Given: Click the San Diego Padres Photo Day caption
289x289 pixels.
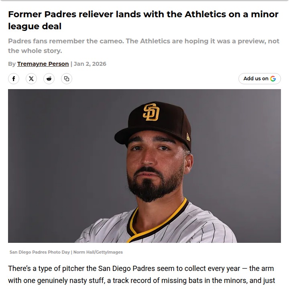Looking at the screenshot, I should point(39,252).
